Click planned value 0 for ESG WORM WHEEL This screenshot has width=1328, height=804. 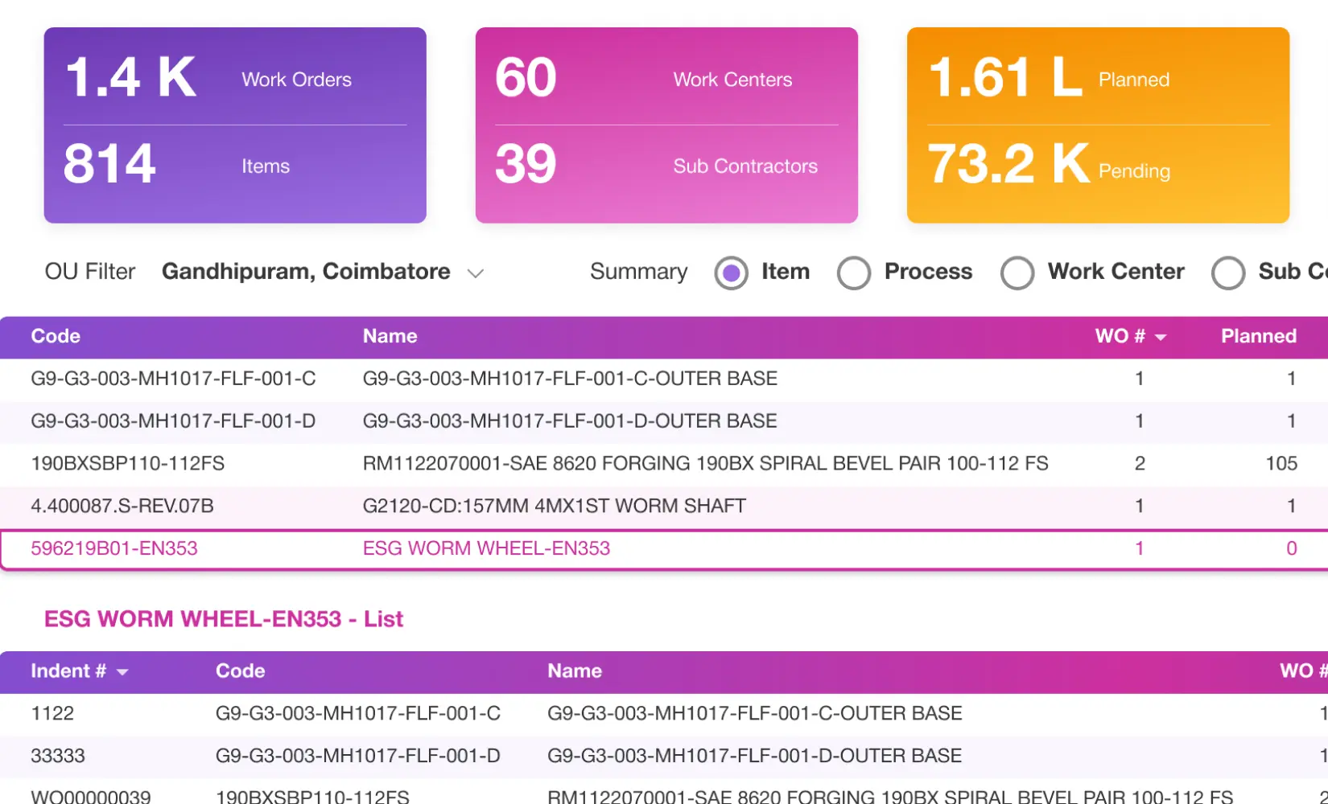tap(1291, 548)
